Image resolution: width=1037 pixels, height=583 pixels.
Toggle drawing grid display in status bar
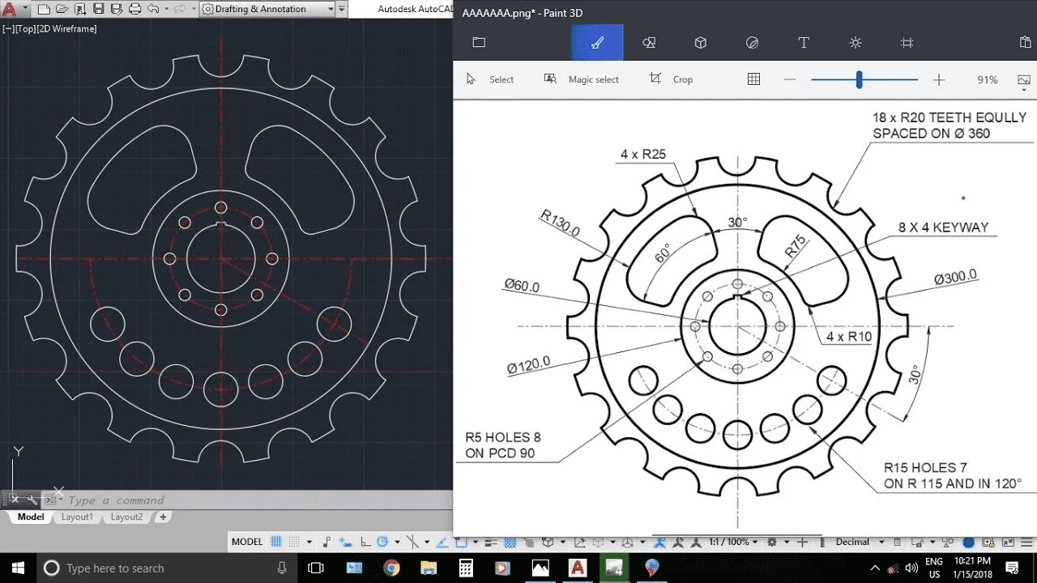point(276,542)
